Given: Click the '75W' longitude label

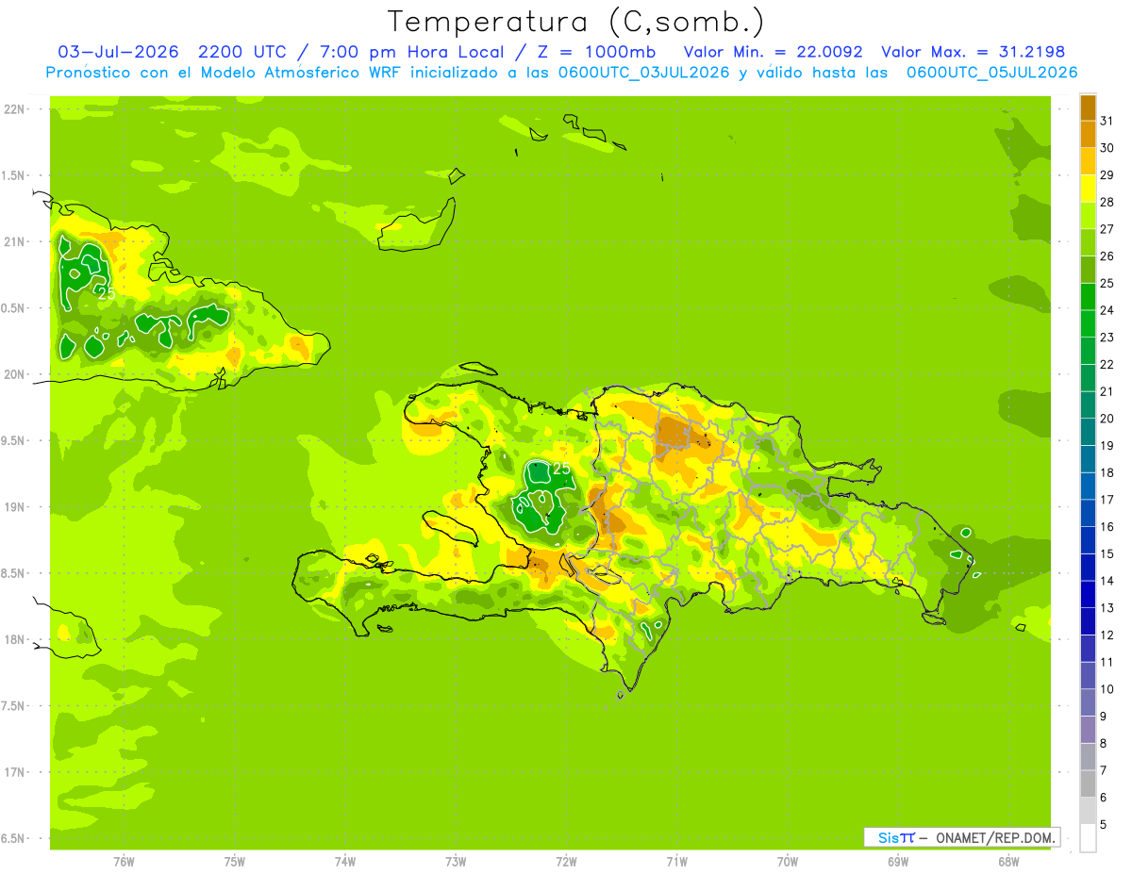Looking at the screenshot, I should coord(235,862).
